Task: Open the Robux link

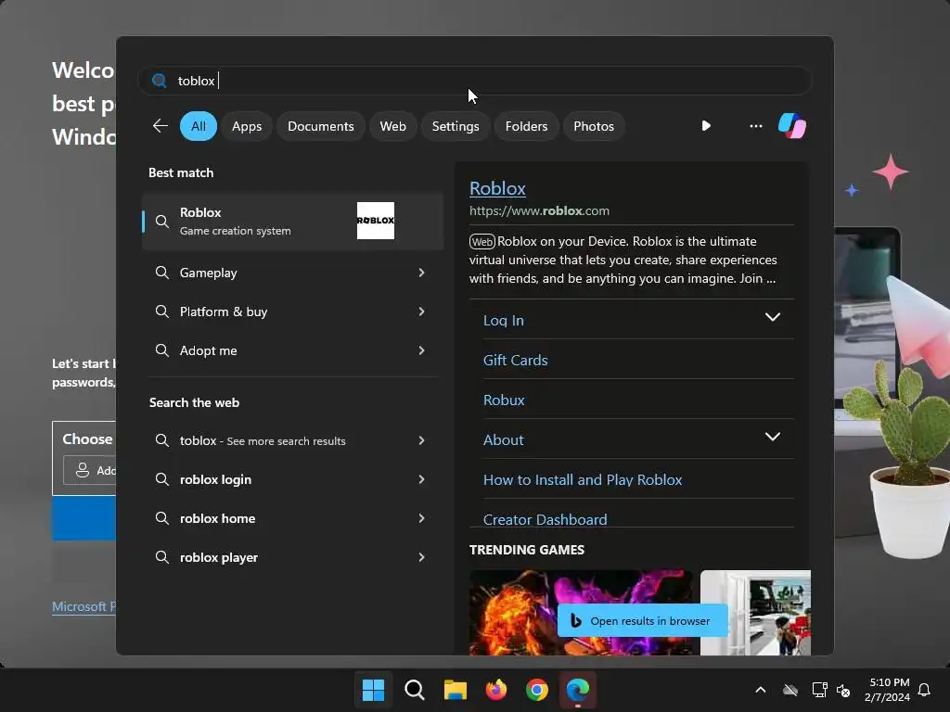Action: (504, 400)
